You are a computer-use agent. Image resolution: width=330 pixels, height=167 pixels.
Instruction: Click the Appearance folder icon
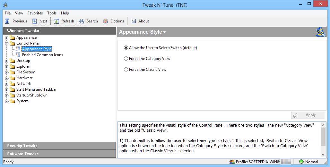click(13, 38)
